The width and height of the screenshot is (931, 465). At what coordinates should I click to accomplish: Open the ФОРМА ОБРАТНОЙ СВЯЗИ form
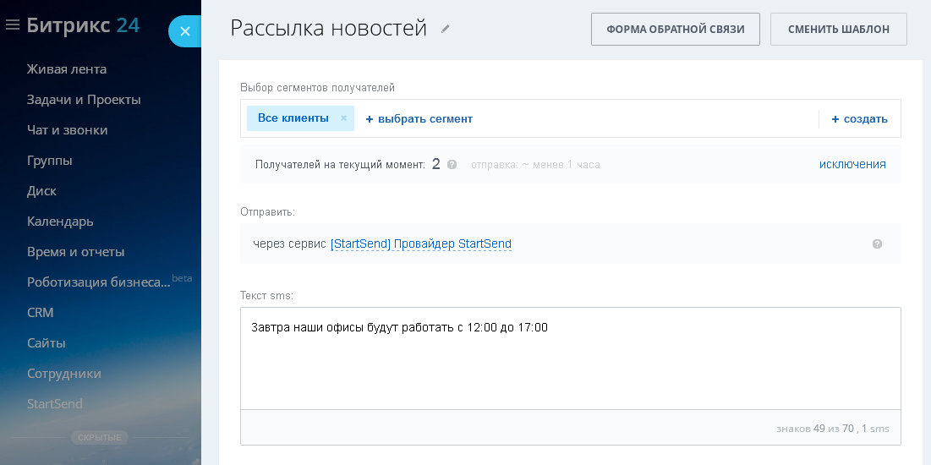point(675,29)
